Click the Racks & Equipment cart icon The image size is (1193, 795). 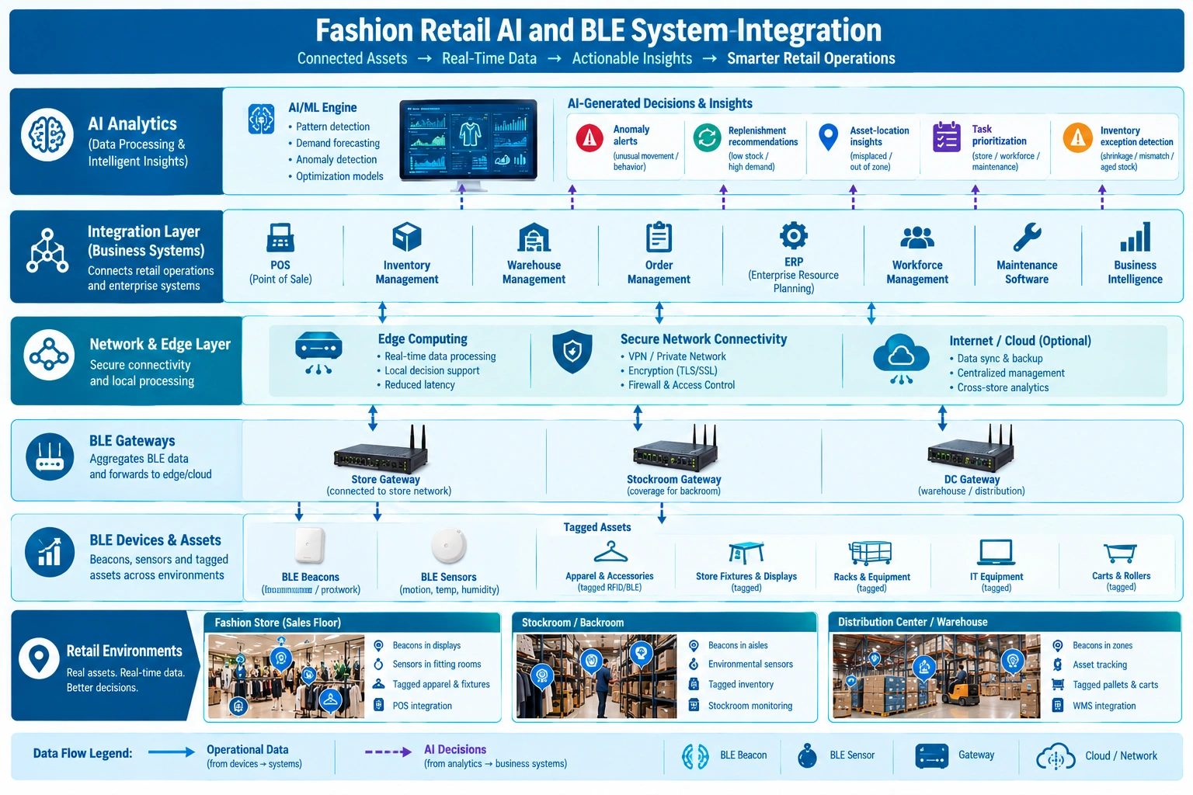pos(871,553)
